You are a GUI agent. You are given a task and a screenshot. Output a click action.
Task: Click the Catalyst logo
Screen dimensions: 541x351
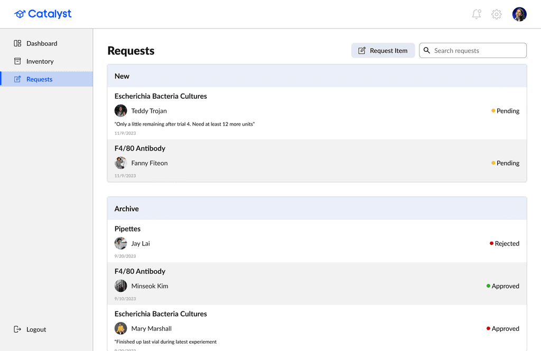(x=43, y=14)
